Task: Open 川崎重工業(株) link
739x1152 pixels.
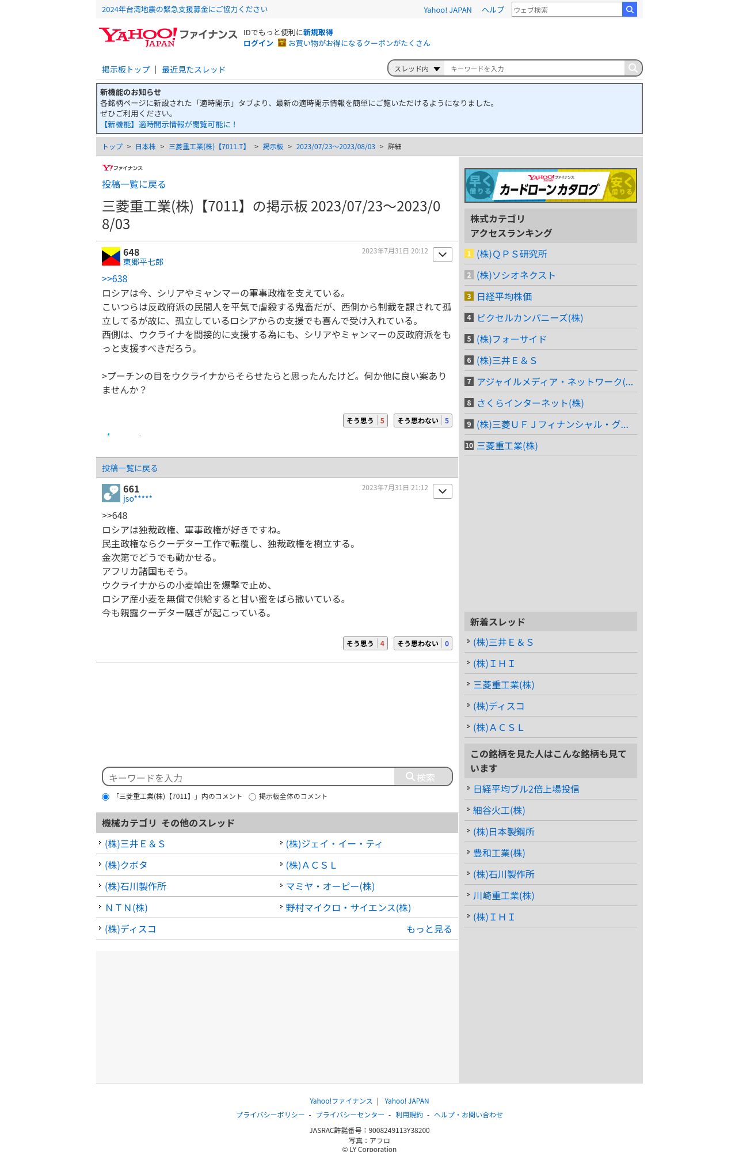Action: (504, 896)
